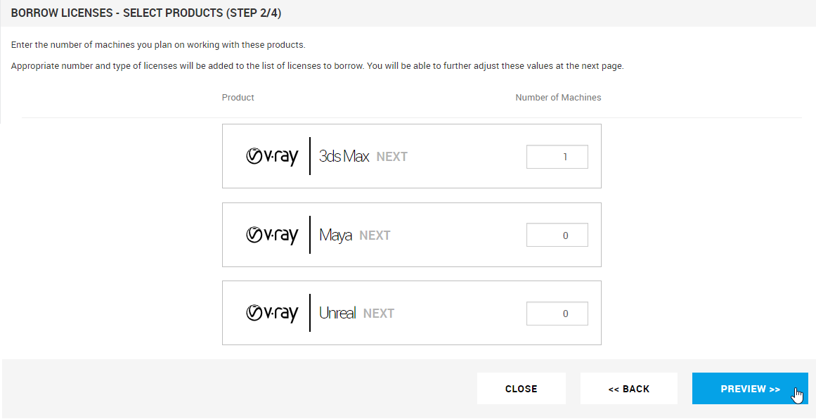Select the 3ds Max product name
The height and width of the screenshot is (419, 816).
click(x=344, y=156)
